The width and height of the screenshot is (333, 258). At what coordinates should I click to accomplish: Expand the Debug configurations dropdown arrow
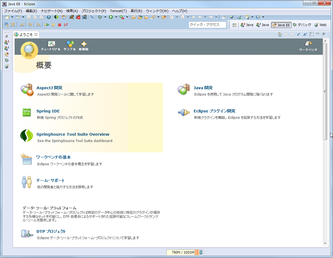tap(105, 17)
